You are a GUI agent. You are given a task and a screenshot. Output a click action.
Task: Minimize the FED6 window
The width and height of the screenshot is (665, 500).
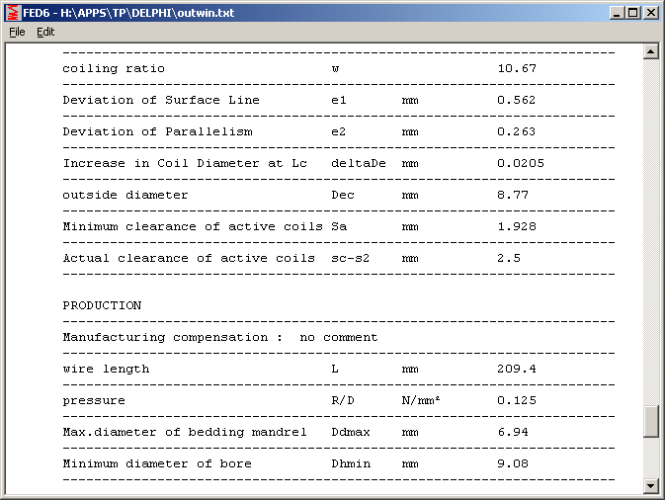618,13
